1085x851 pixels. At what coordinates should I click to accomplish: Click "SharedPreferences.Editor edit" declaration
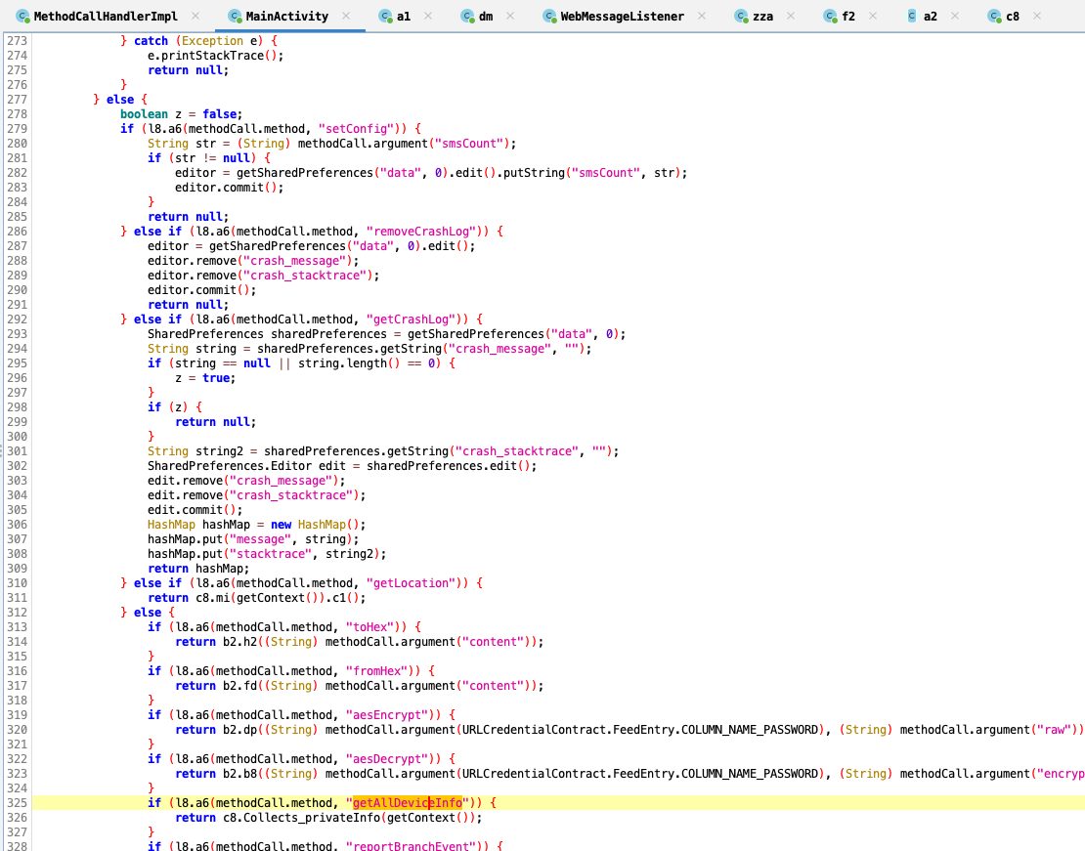pyautogui.click(x=246, y=466)
